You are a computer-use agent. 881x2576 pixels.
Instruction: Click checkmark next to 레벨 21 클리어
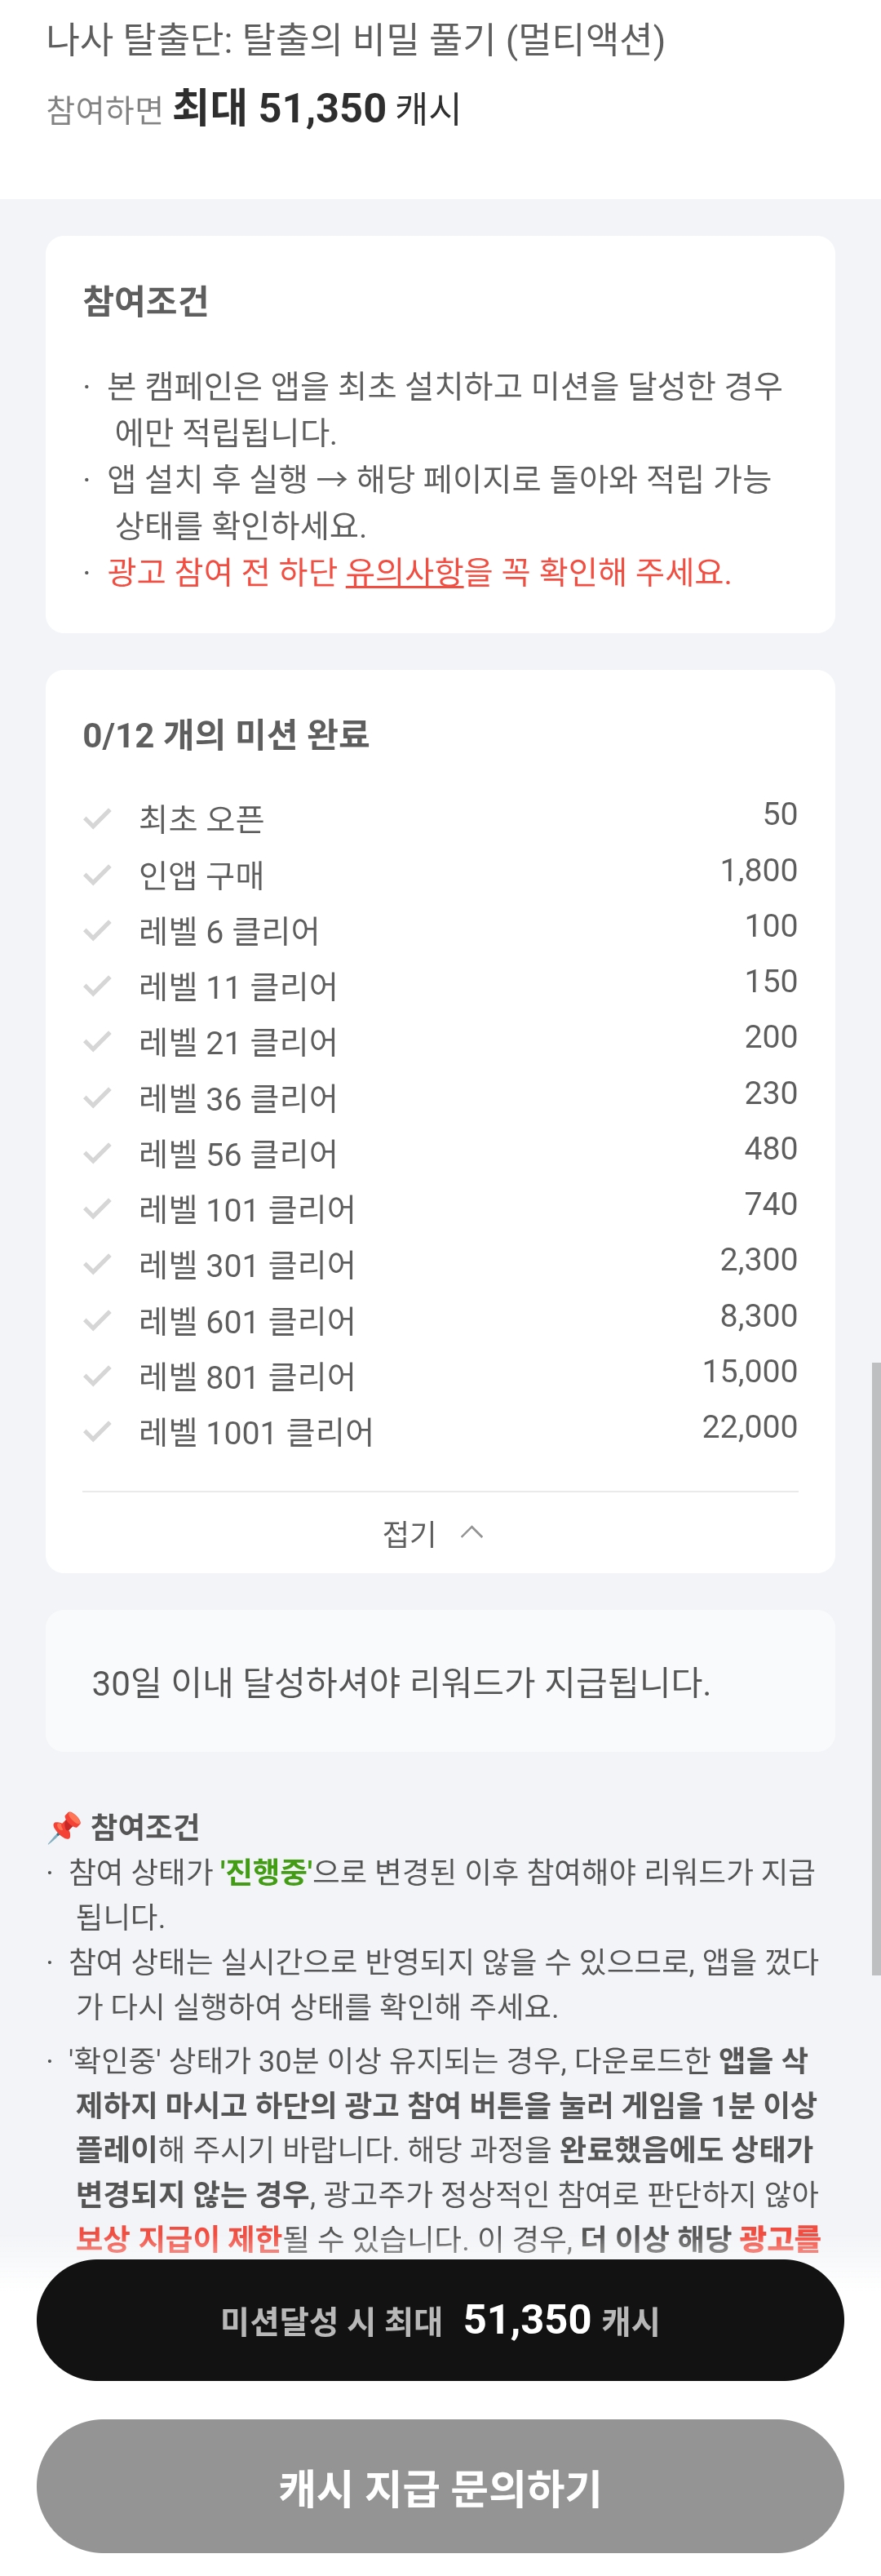97,1043
